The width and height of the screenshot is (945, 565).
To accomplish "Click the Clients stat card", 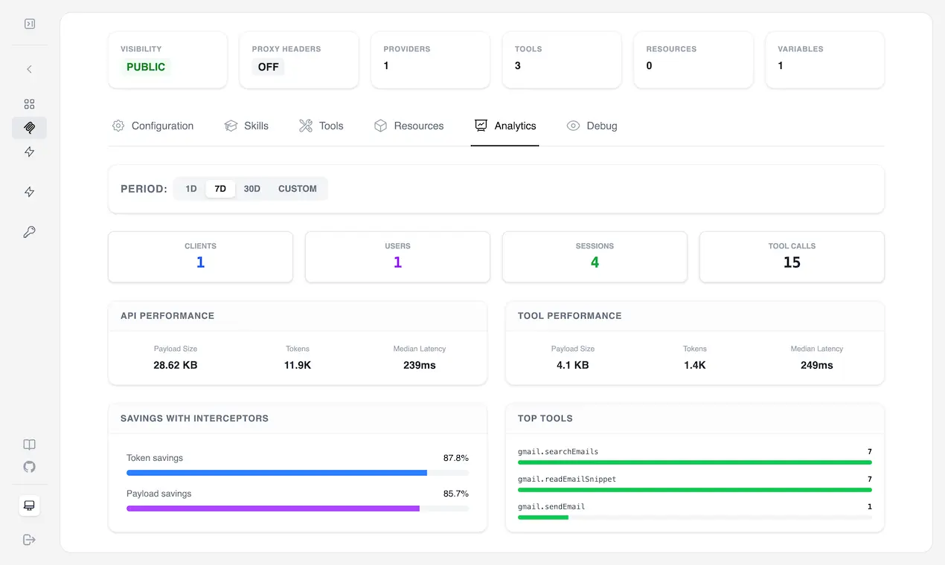I will 200,256.
